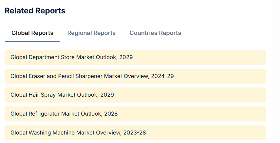Choose the 2024-29 Eraser and Pencil Sharpener row
Viewport: 280px width, 143px height.
click(135, 76)
